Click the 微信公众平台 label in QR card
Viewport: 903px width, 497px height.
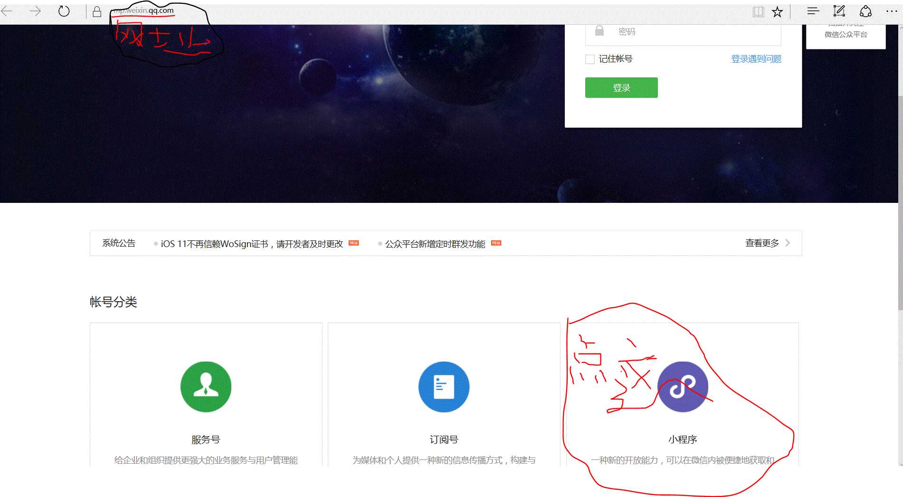[x=846, y=35]
